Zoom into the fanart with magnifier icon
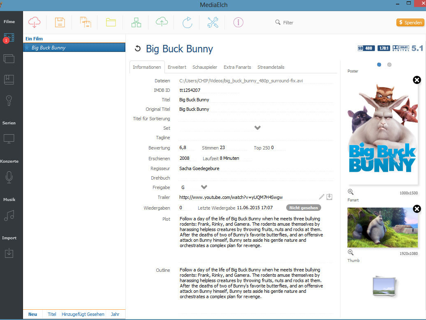The image size is (426, 320). click(351, 252)
